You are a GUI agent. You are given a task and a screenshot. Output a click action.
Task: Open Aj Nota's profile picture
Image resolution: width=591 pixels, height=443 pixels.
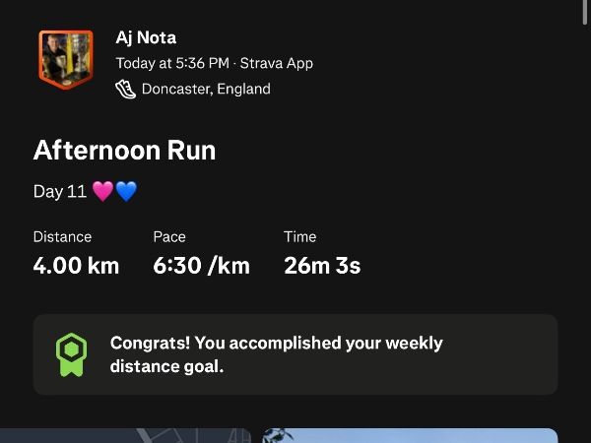(65, 58)
